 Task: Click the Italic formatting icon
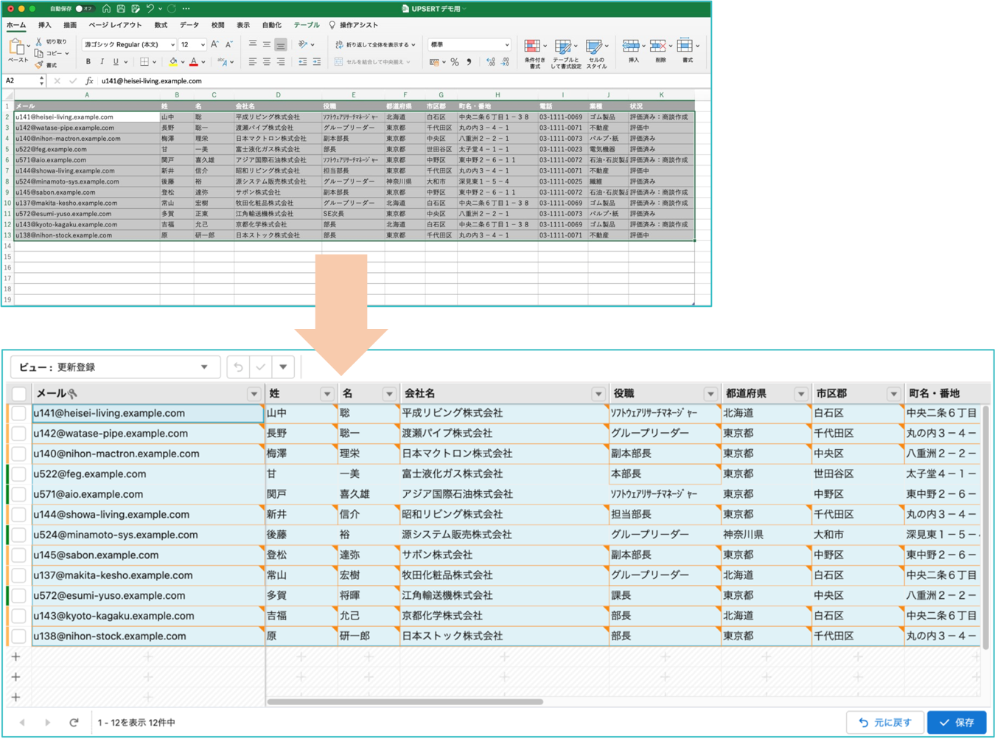pyautogui.click(x=102, y=62)
